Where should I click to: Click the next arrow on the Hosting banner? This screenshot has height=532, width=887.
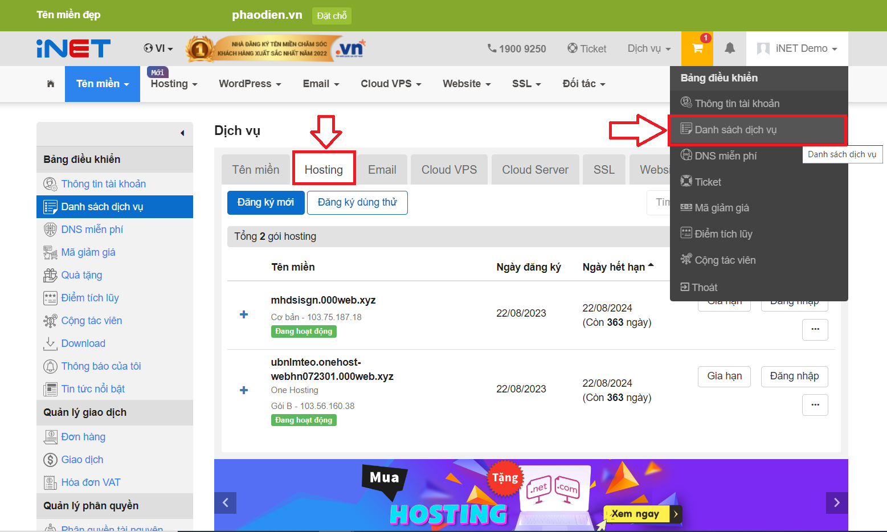pos(836,502)
